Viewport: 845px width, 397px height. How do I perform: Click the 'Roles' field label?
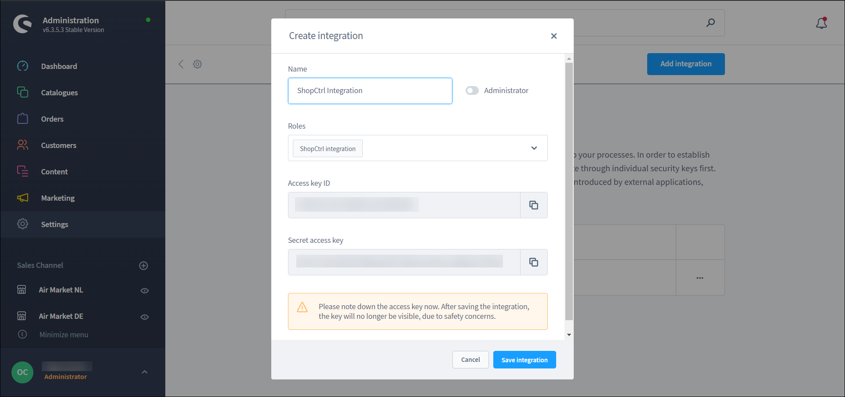click(297, 126)
